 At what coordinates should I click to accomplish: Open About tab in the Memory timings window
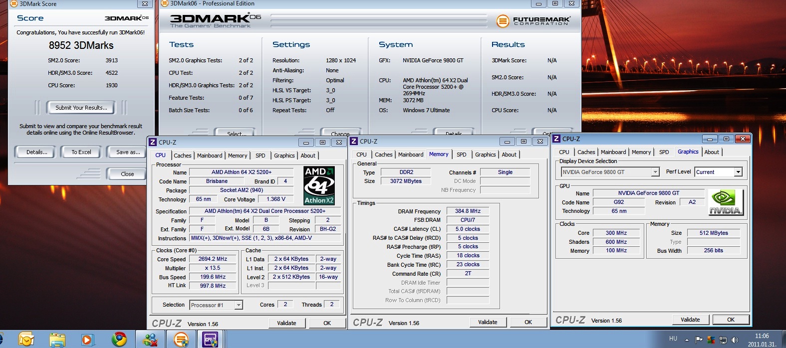509,155
